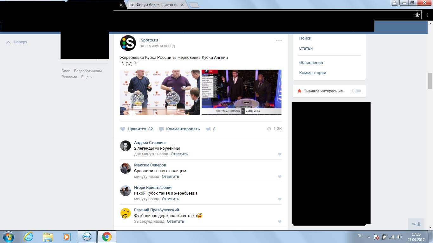Image resolution: width=433 pixels, height=243 pixels.
Task: Share post via megaphone icon
Action: 208,129
